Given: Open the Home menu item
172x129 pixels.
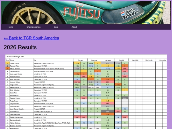Looking at the screenshot, I should click(x=11, y=27).
